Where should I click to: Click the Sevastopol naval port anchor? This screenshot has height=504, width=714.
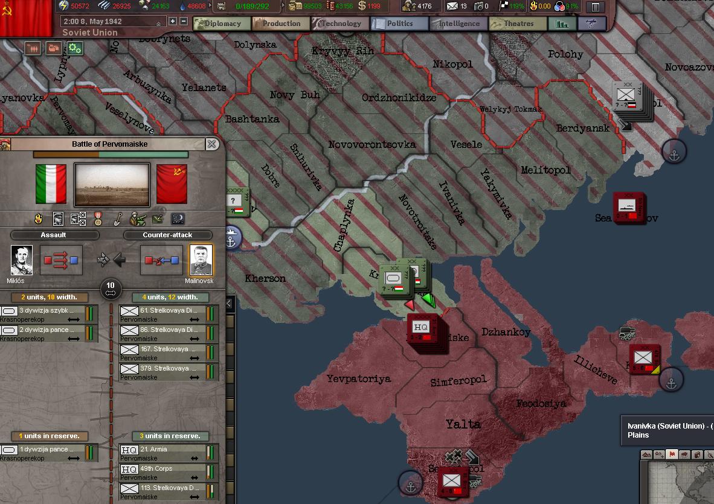click(410, 483)
